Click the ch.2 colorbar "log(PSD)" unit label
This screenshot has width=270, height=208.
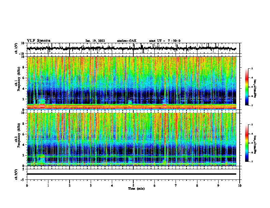pos(255,144)
